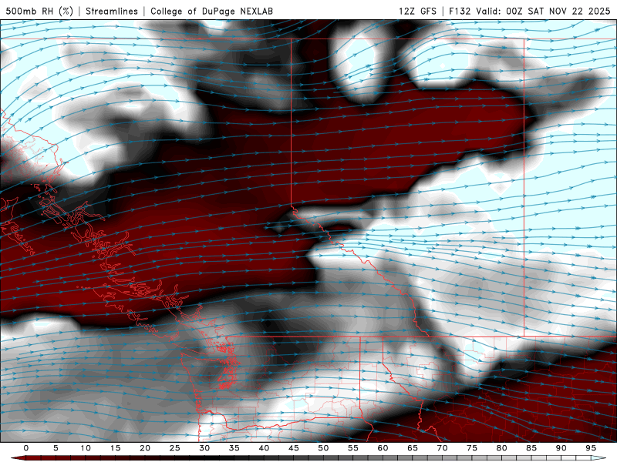Select the 25 value on the color scale

(175, 448)
